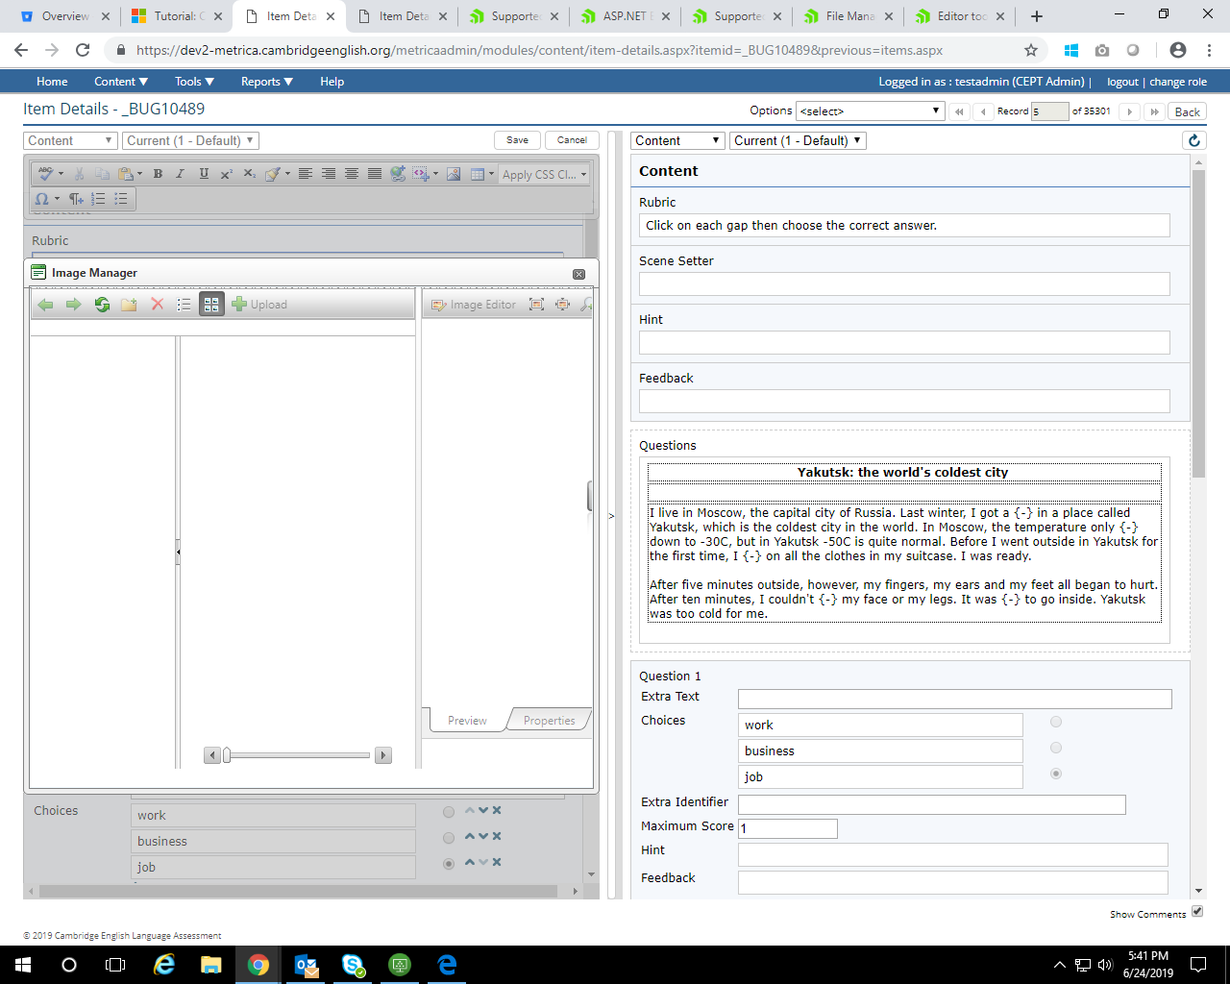Apply subscript from editor toolbar
Image resolution: width=1230 pixels, height=984 pixels.
click(250, 174)
